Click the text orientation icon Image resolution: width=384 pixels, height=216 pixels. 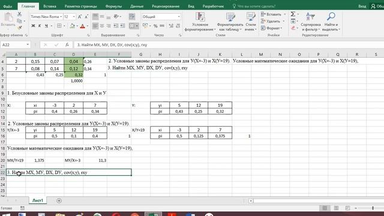click(116, 17)
